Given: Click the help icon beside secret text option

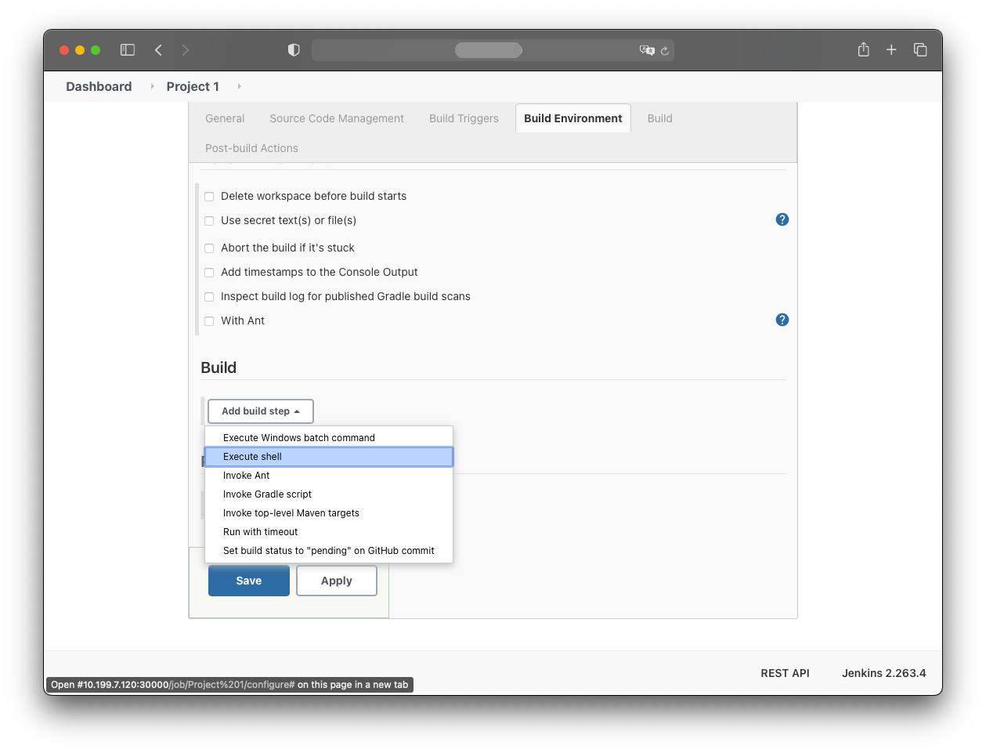Looking at the screenshot, I should (782, 219).
